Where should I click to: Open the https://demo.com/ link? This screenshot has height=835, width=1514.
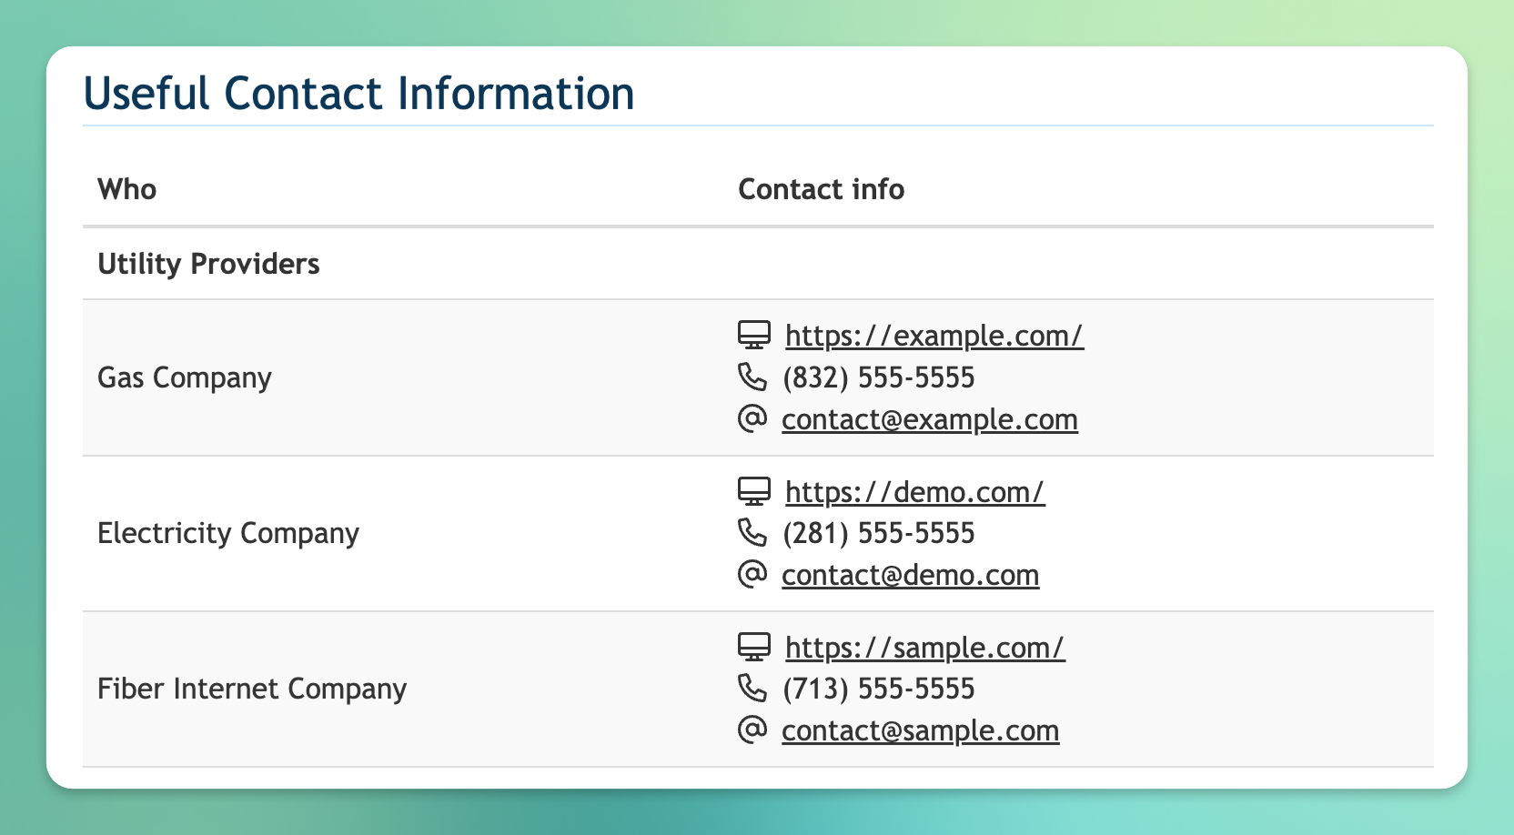tap(914, 492)
